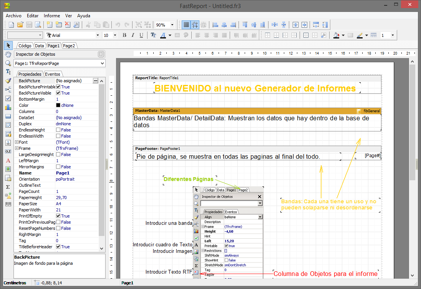This screenshot has height=289, width=421.
Task: Select the magnifier zoom tool in the left toolbar
Action: pos(8,63)
